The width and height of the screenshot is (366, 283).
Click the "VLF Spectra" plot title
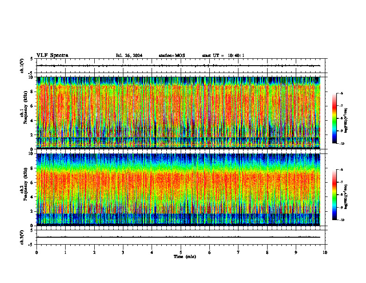[x=52, y=55]
